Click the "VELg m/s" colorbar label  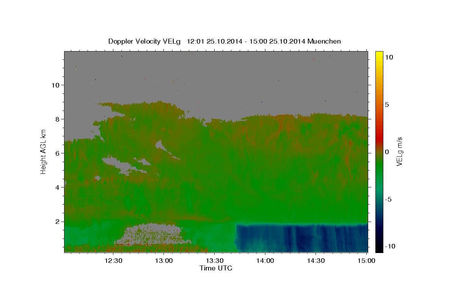tap(399, 151)
